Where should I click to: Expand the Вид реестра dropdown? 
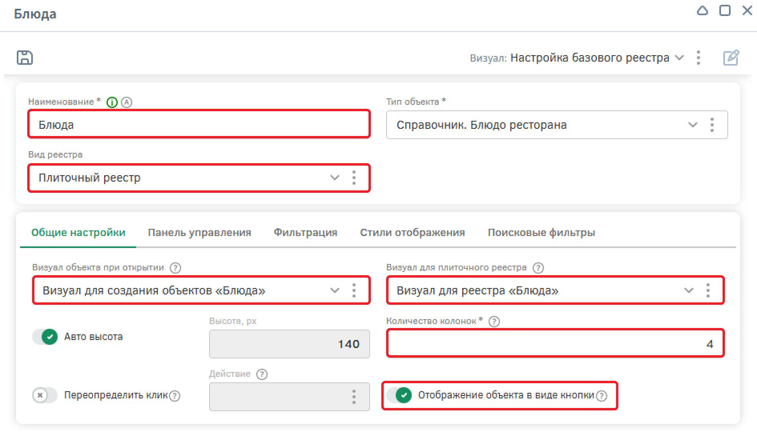click(x=334, y=178)
